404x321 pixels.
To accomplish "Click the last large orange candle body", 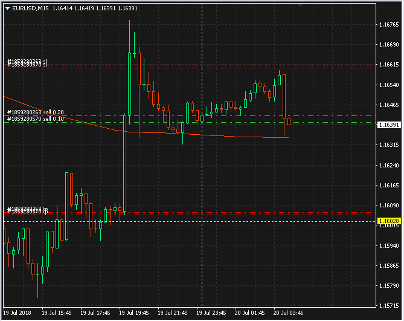I will (284, 96).
